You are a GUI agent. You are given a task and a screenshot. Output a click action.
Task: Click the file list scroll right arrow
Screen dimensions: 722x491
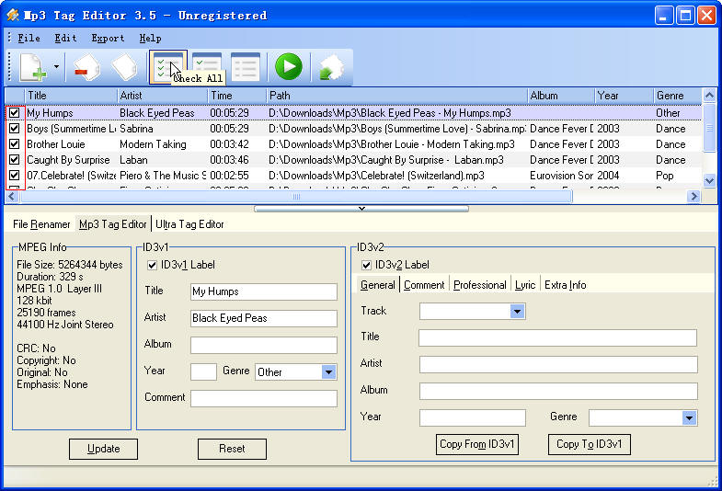[x=693, y=197]
